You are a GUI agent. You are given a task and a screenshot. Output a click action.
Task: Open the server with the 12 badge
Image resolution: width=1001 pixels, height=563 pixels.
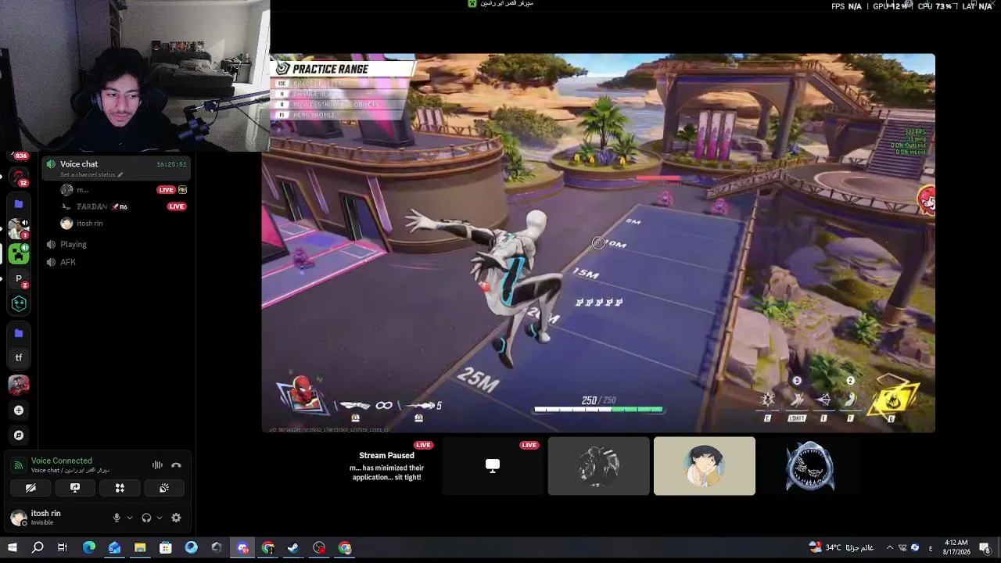[x=19, y=178]
